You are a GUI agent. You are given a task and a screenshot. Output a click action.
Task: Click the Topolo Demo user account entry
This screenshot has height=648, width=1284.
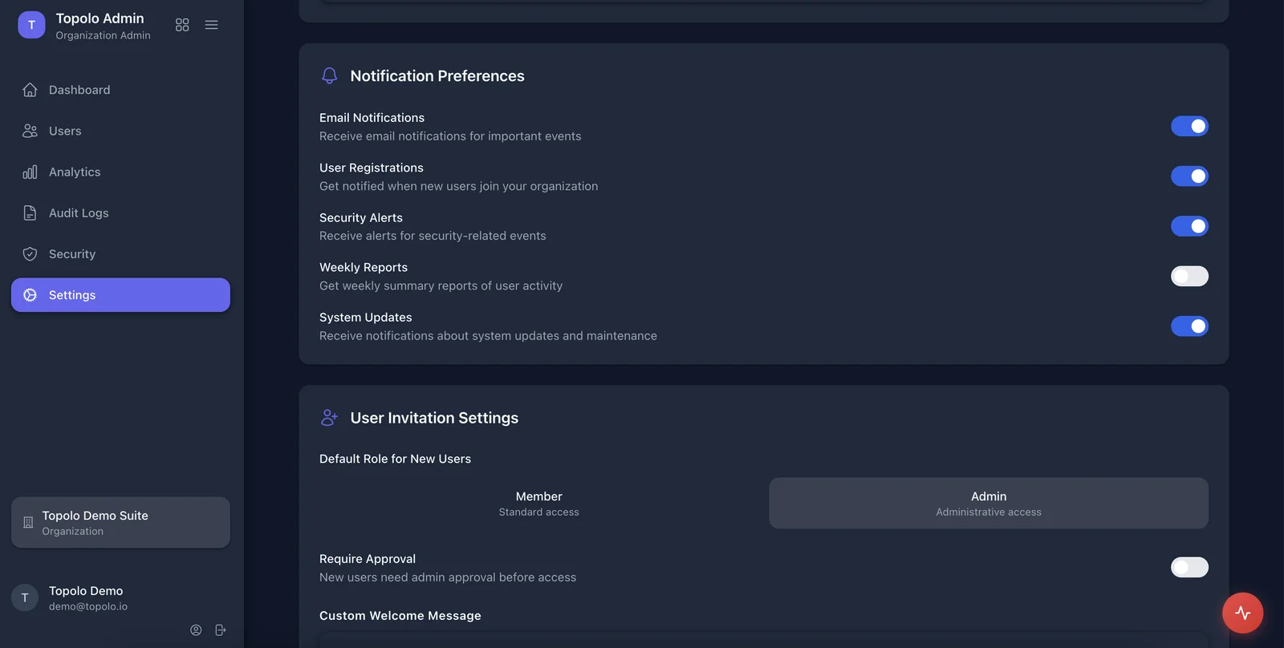(86, 597)
